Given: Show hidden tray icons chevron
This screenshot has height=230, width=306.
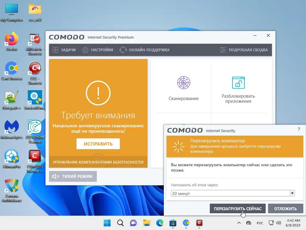Looking at the screenshot, I should (x=239, y=223).
